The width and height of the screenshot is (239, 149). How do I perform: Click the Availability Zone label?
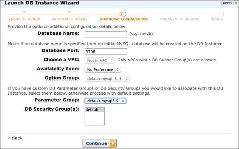[x=58, y=69]
